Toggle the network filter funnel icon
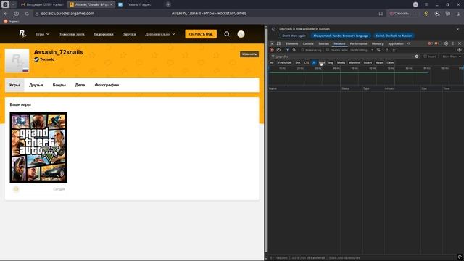This screenshot has width=464, height=261. tap(287, 50)
